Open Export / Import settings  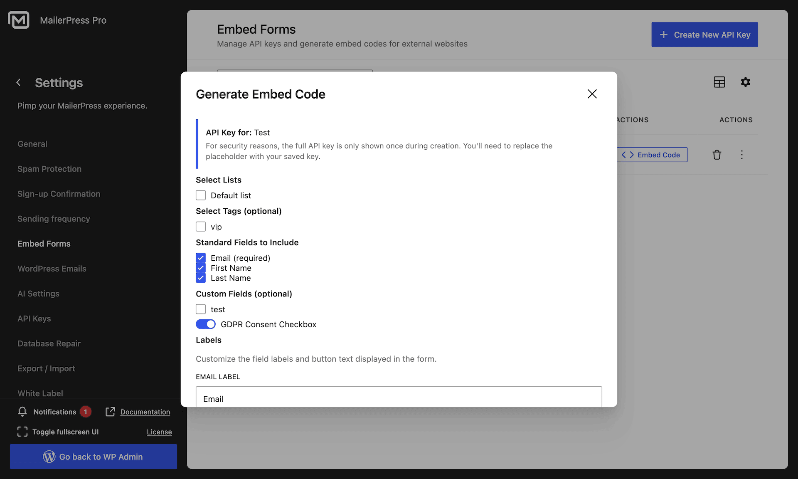46,368
